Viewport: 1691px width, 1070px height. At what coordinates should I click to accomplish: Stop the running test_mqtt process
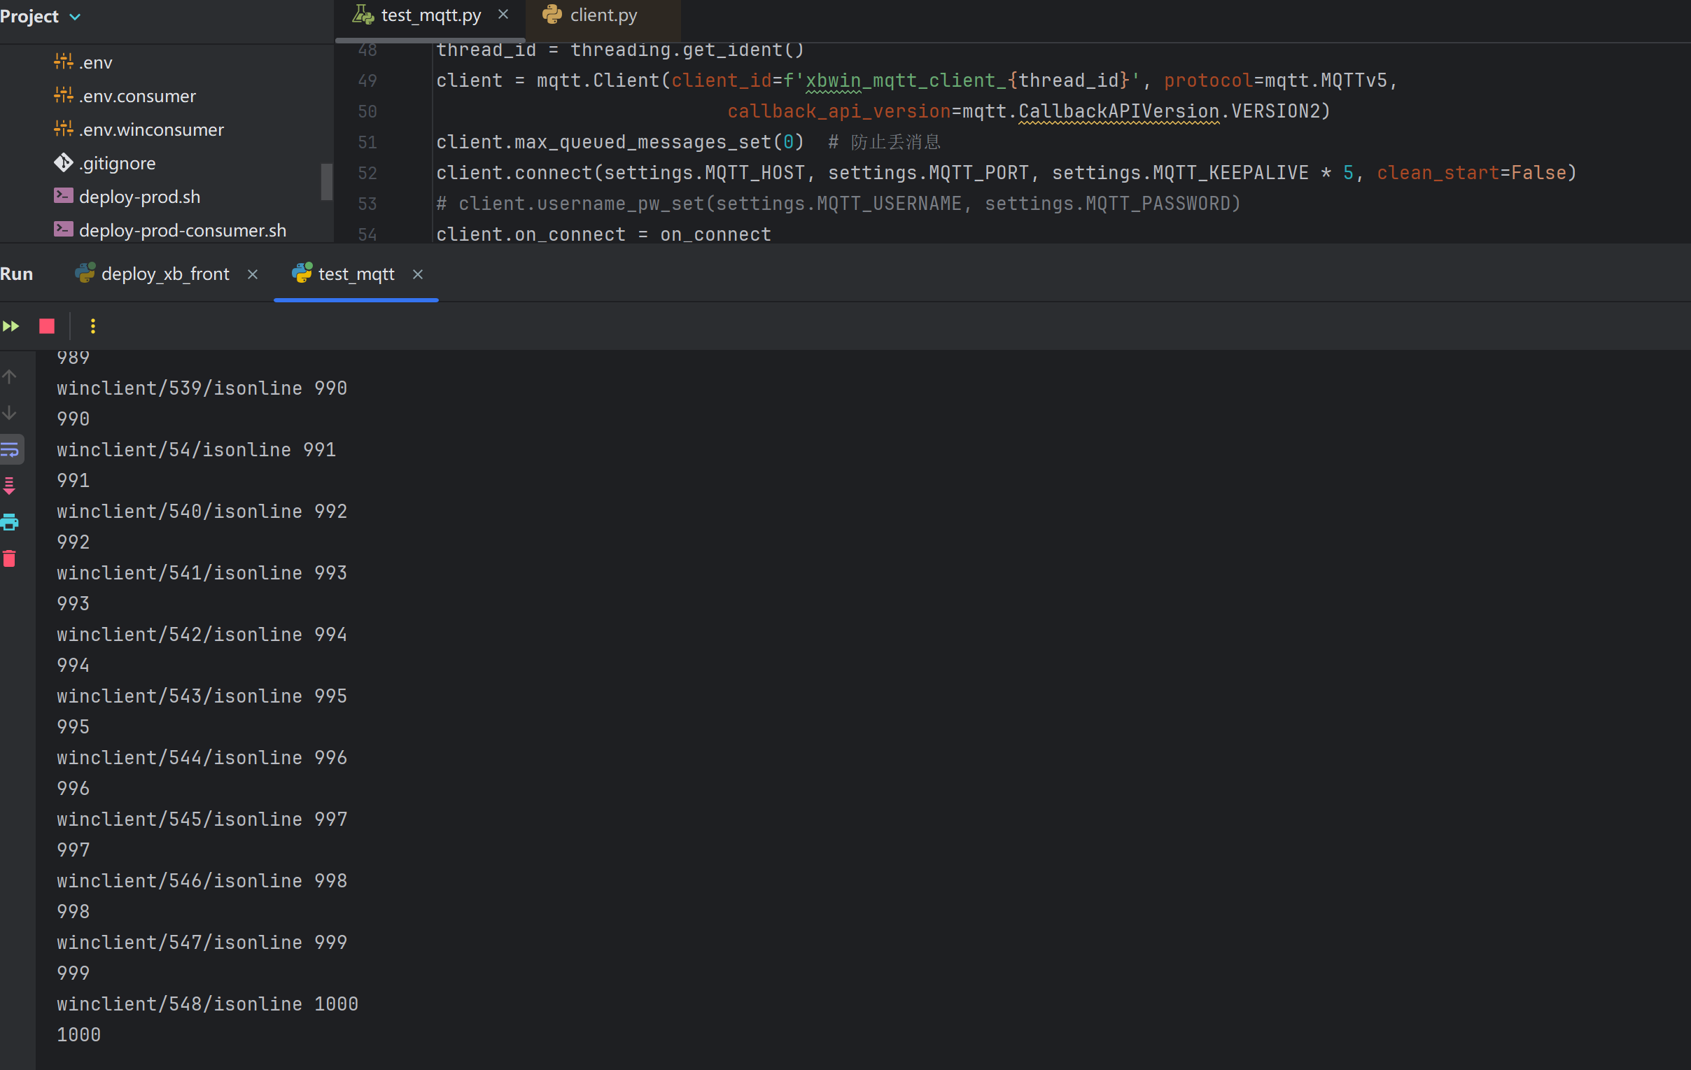coord(47,326)
